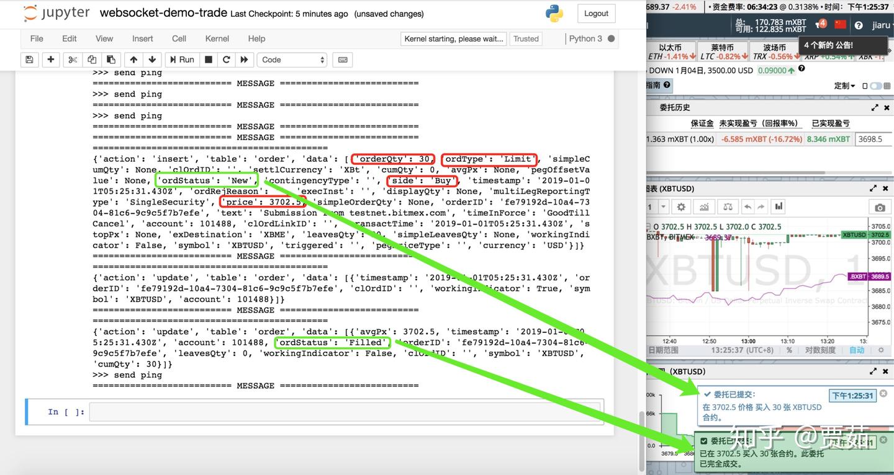
Task: Take a chart snapshot with camera icon
Action: (x=880, y=207)
